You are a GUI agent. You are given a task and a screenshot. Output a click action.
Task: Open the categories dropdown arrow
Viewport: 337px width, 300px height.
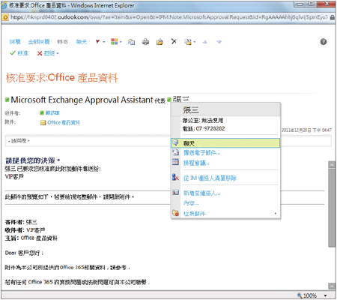121,42
